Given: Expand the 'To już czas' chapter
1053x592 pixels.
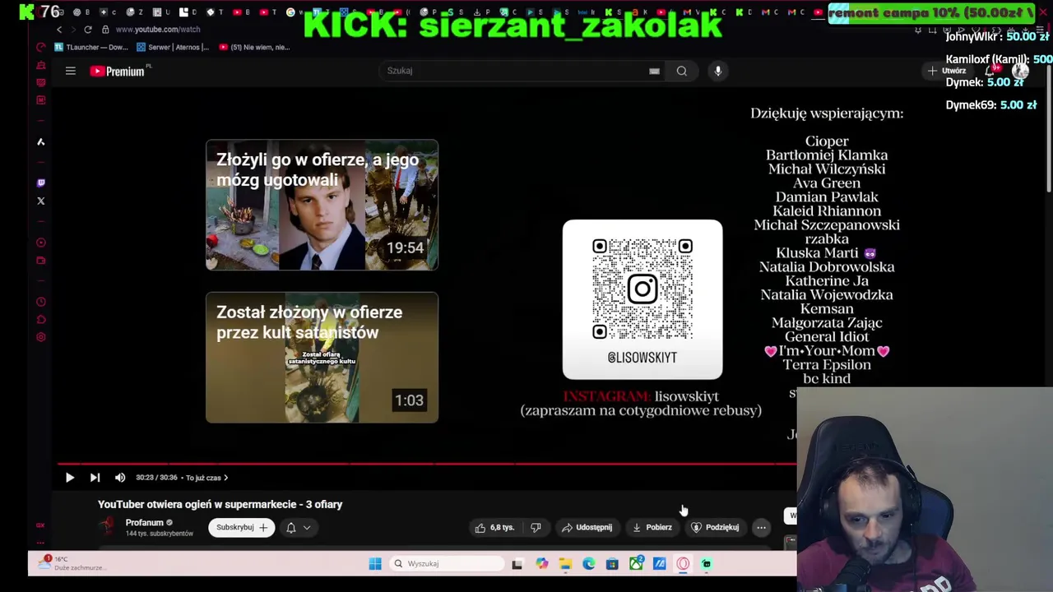Looking at the screenshot, I should click(x=206, y=478).
